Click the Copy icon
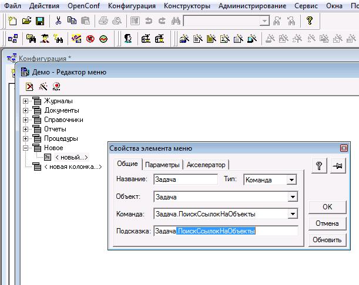The image size is (359, 285). pyautogui.click(x=72, y=21)
